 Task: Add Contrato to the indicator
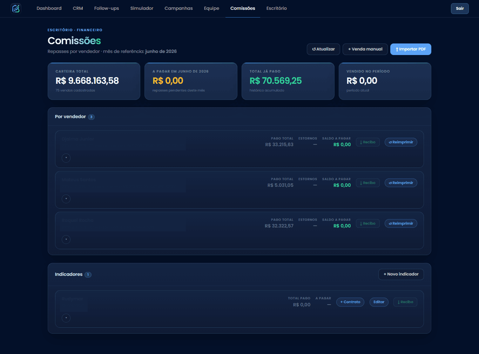pos(350,302)
